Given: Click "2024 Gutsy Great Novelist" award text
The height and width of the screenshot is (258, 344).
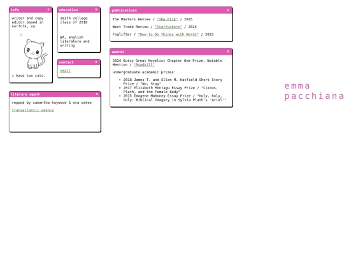Looking at the screenshot, I should tap(167, 62).
